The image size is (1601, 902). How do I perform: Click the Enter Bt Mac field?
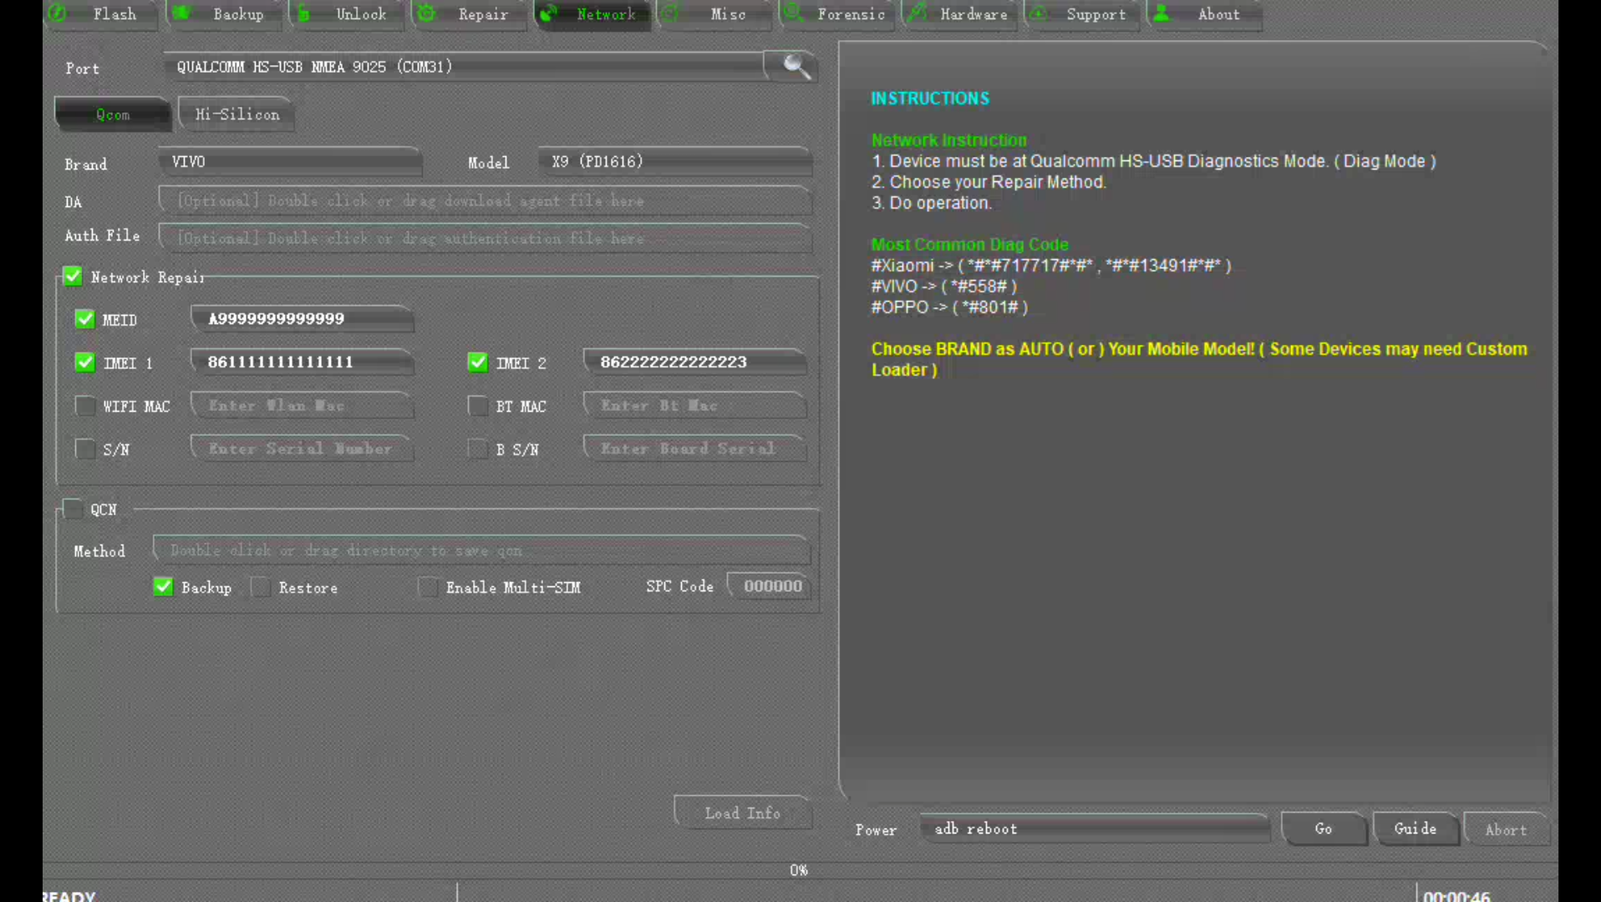(x=694, y=406)
